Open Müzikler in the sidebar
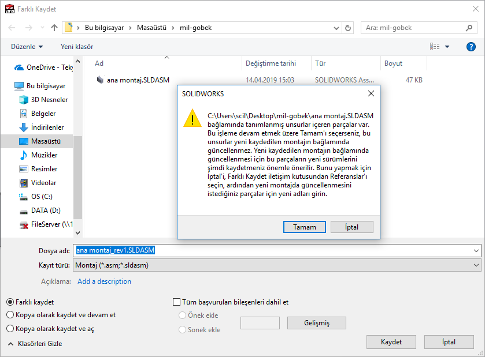The height and width of the screenshot is (357, 485). coord(38,155)
